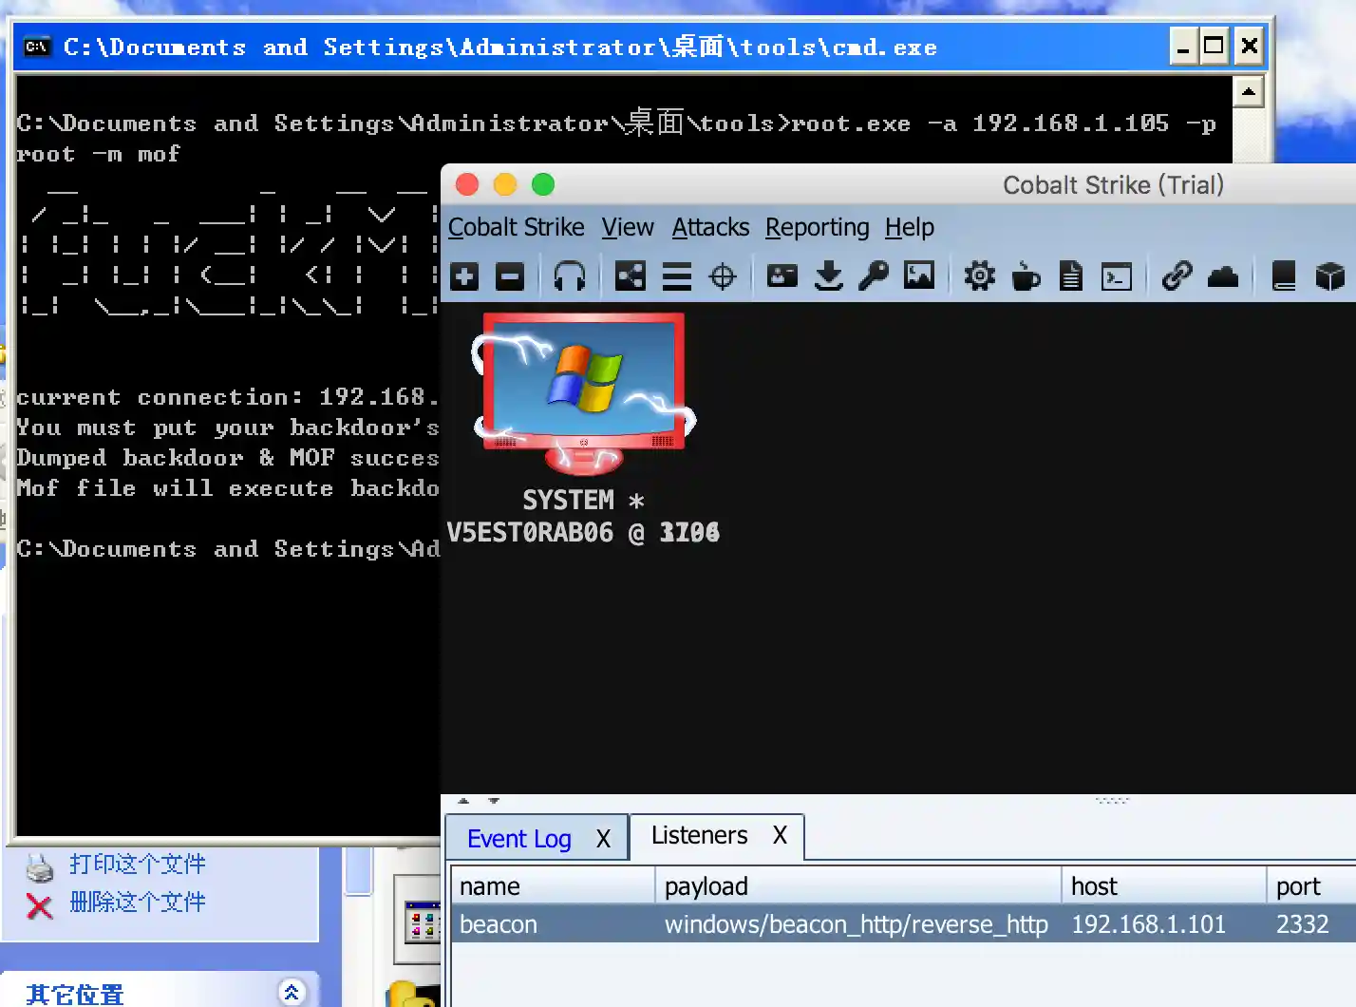Open downloaded files arrow icon
This screenshot has height=1007, width=1356.
829,276
